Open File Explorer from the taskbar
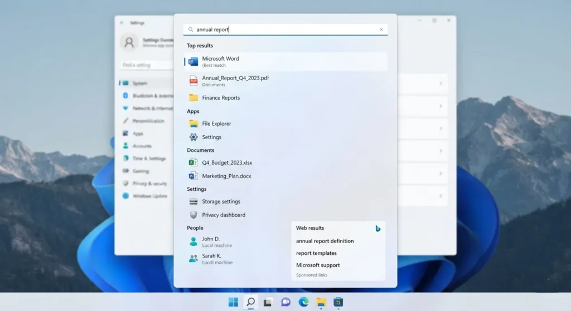Screen dimensions: 571x311 (321, 302)
